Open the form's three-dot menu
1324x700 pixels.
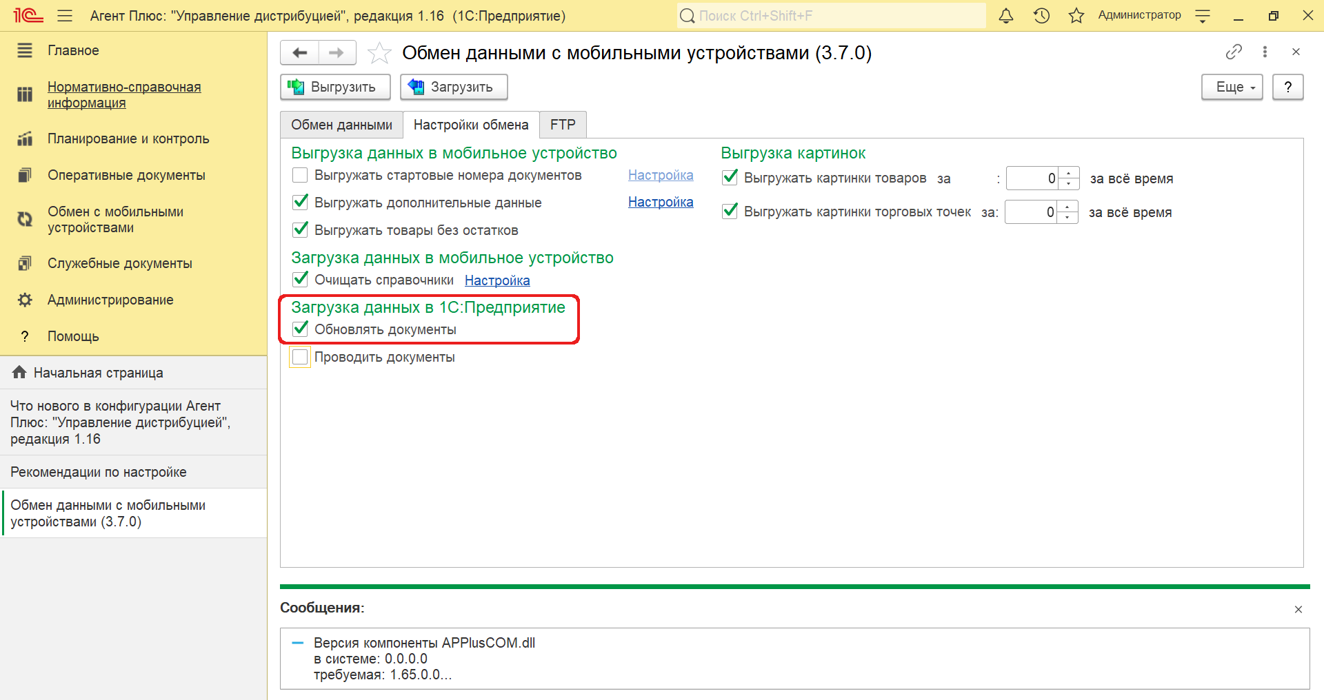pos(1265,52)
